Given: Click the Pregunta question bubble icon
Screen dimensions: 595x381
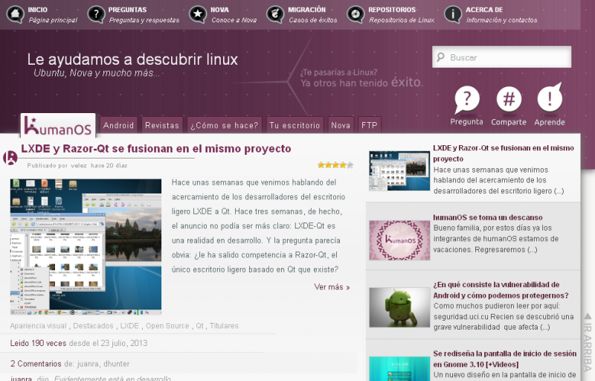Looking at the screenshot, I should coord(467,100).
